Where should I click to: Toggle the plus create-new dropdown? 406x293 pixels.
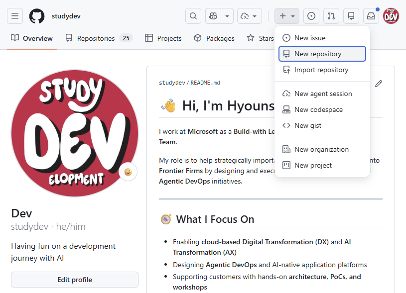click(x=287, y=16)
